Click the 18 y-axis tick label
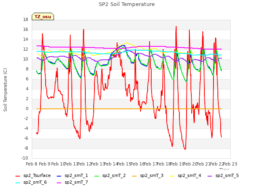This screenshot has height=190, width=254. point(25,19)
